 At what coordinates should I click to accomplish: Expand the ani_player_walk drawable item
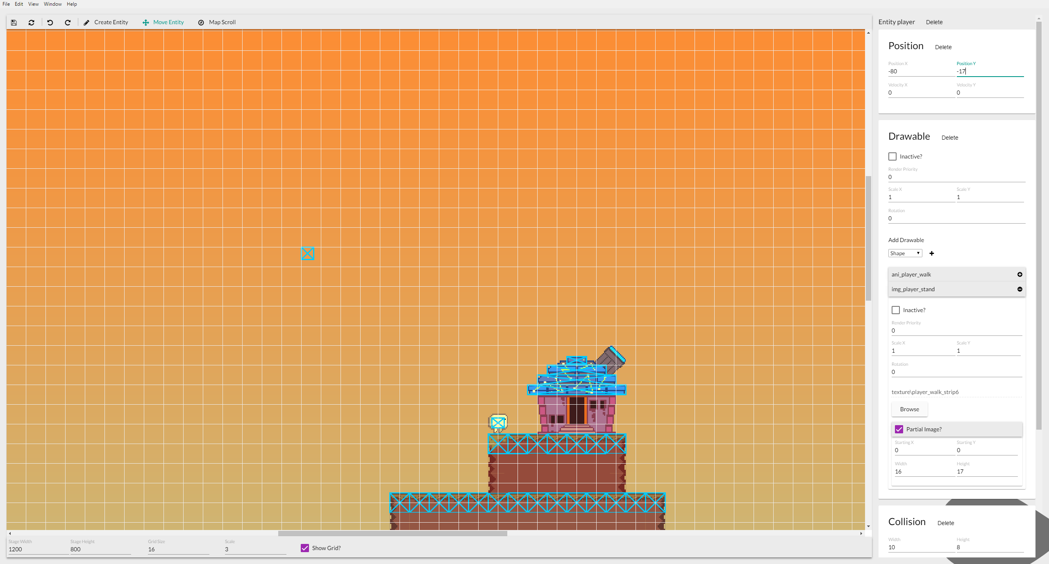point(1019,274)
